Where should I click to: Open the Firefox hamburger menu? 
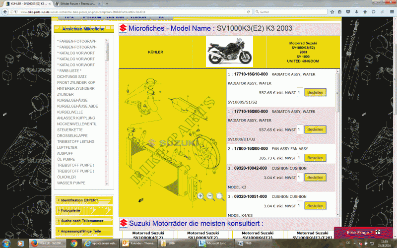tap(392, 12)
